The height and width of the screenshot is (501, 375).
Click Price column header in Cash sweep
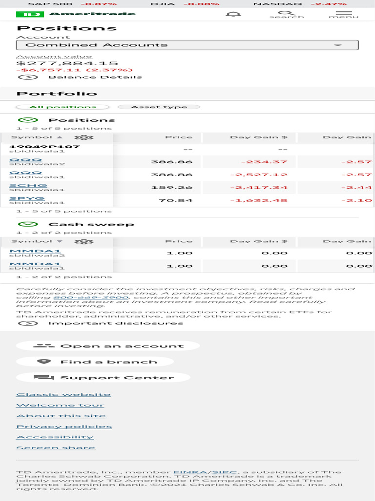(x=179, y=241)
